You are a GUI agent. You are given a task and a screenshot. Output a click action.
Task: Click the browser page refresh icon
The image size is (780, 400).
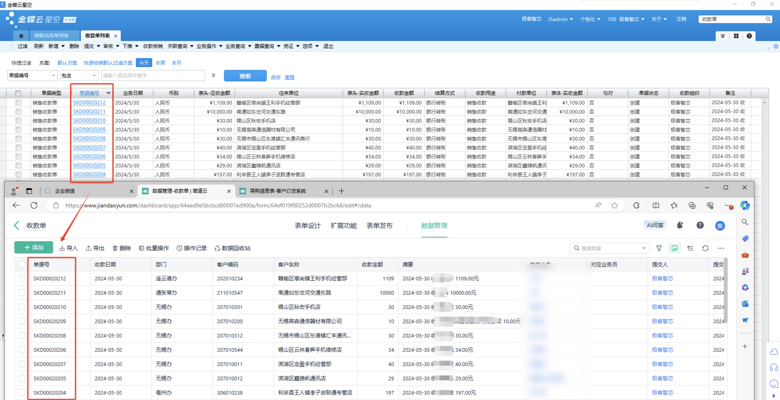(x=34, y=205)
